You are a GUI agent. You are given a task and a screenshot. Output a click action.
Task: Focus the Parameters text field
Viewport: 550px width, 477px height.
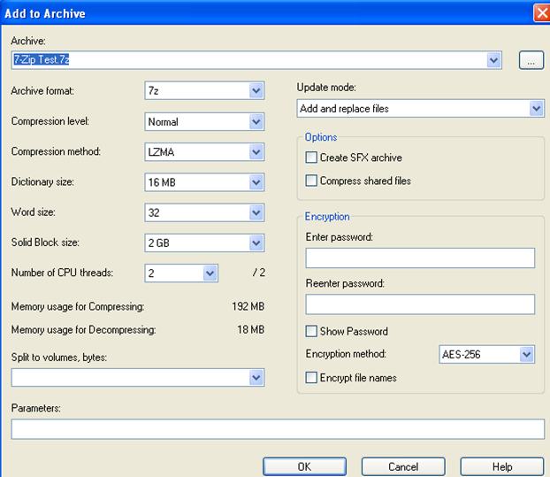[x=278, y=429]
